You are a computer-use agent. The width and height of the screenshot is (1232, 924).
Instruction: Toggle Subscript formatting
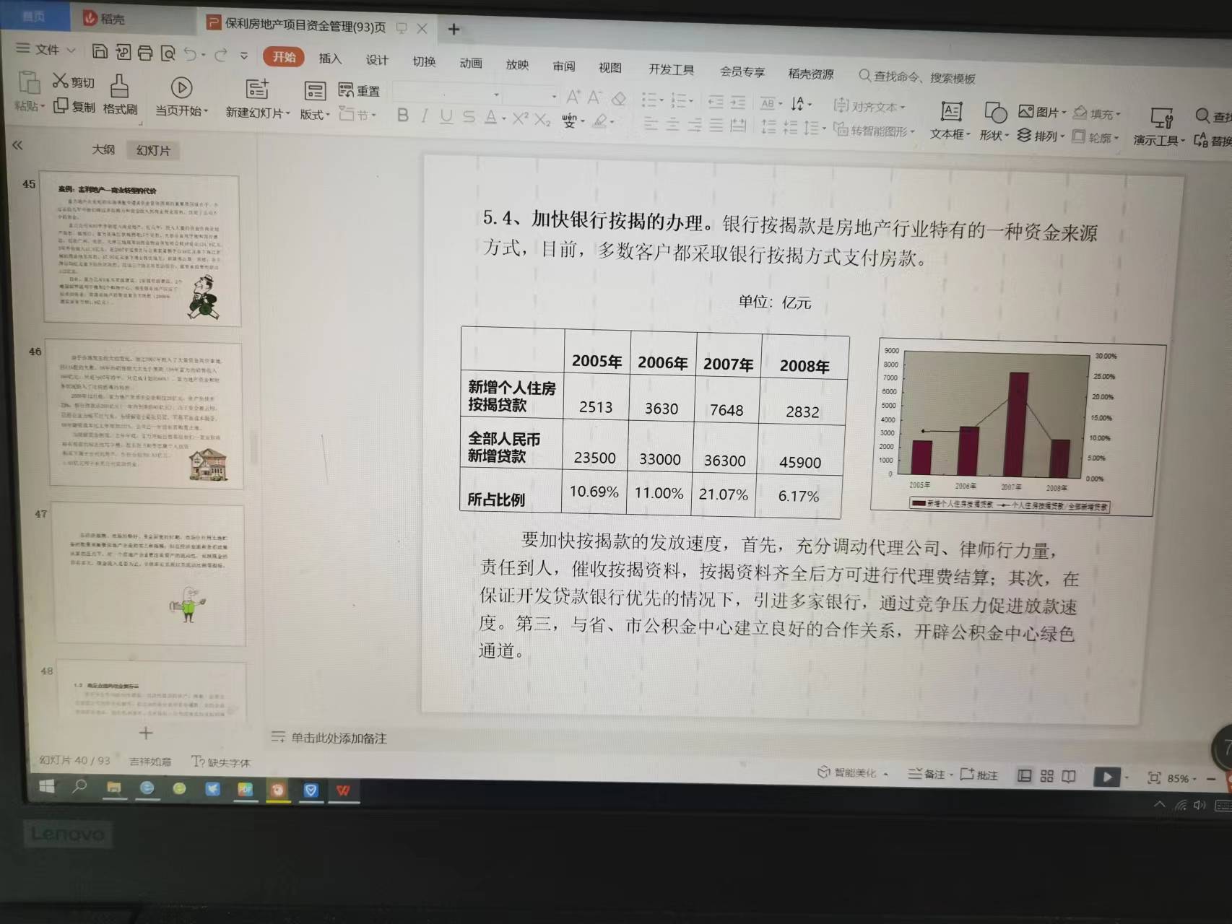pos(542,120)
